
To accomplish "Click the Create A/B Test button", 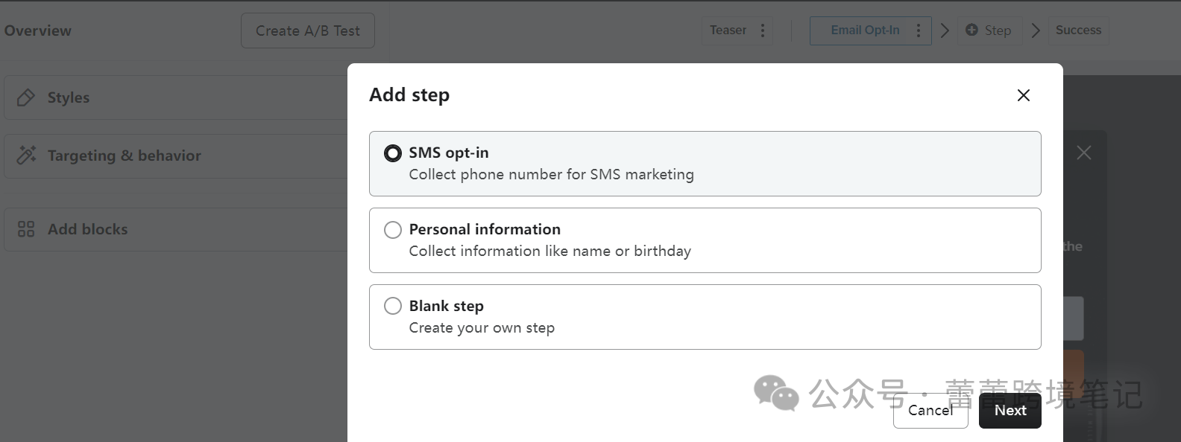I will point(307,31).
